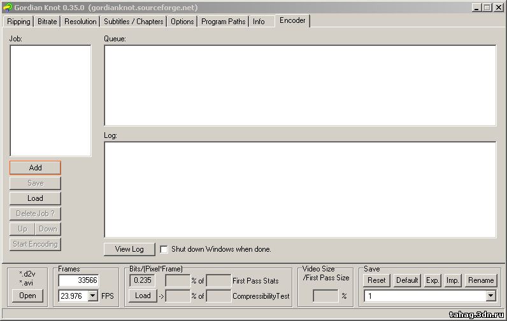Image resolution: width=507 pixels, height=321 pixels.
Task: Expand the Save profile dropdown
Action: [x=490, y=296]
